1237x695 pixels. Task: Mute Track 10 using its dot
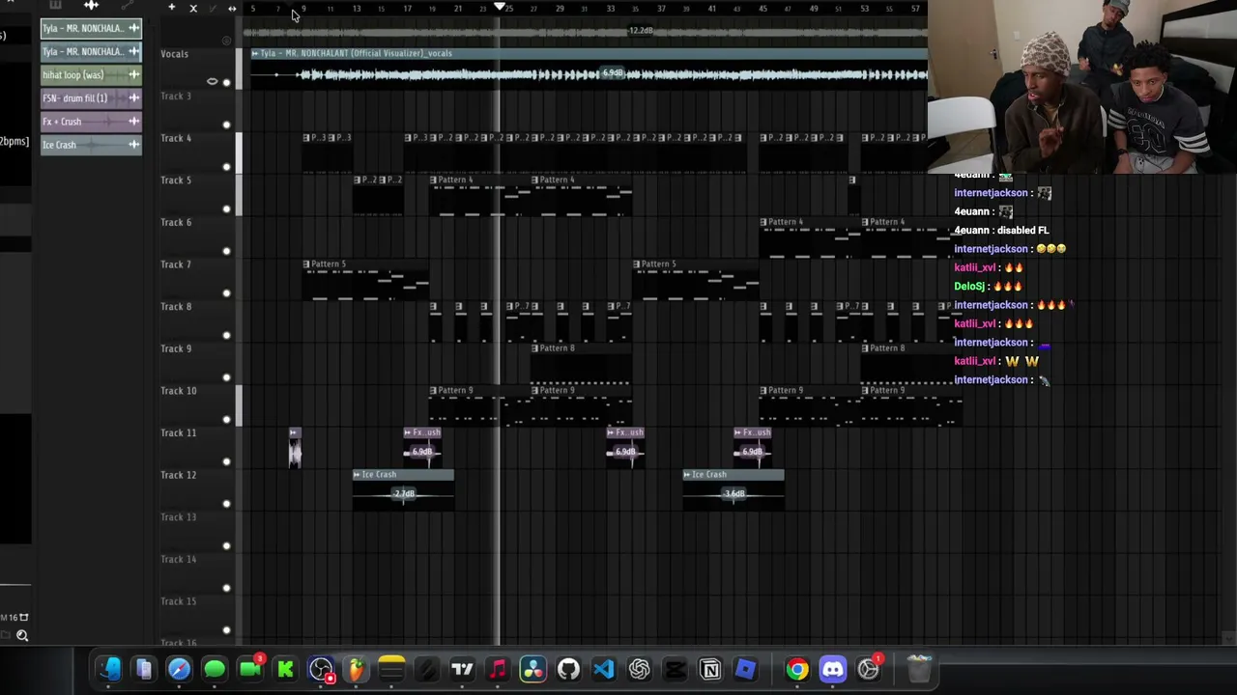226,419
